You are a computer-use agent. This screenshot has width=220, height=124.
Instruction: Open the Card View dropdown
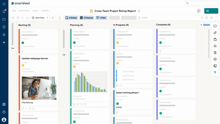40,18
